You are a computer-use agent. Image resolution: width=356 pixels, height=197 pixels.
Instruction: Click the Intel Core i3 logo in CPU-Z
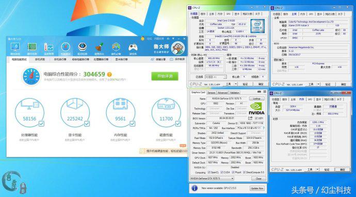pyautogui.click(x=257, y=26)
